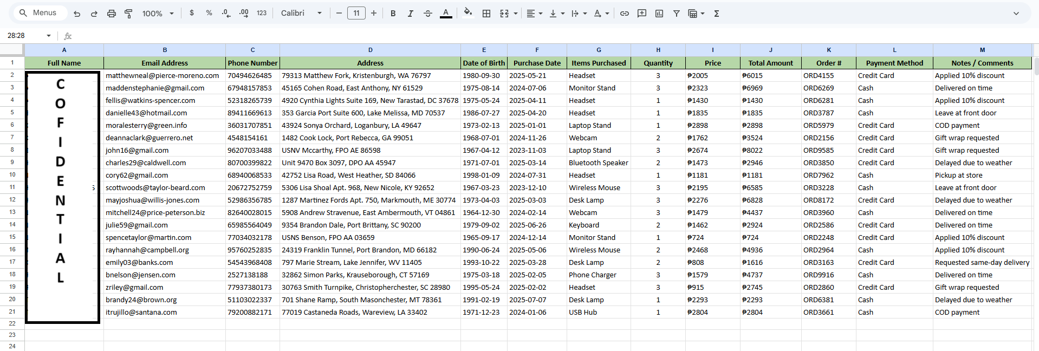Select cell Pickup at store
Viewport: 1039px width, 351px height.
tap(982, 175)
